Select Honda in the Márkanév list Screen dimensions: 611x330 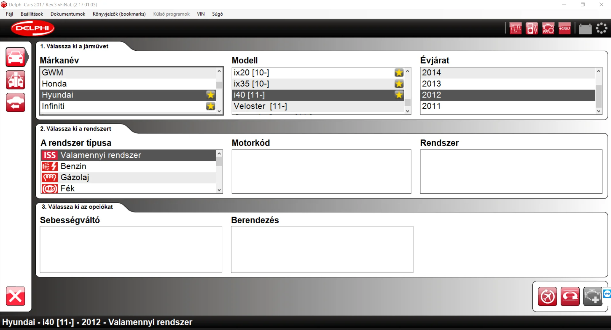128,84
